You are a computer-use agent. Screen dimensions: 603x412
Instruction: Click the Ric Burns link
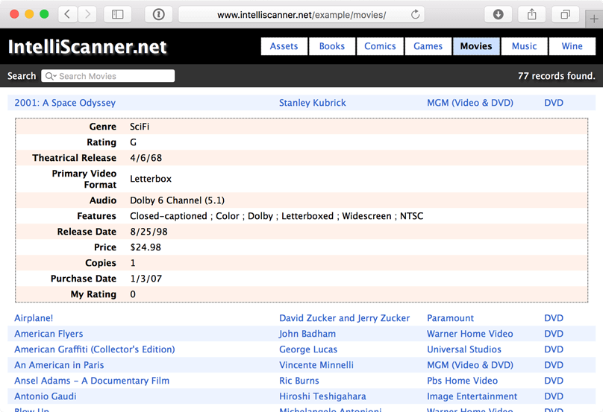tap(299, 381)
